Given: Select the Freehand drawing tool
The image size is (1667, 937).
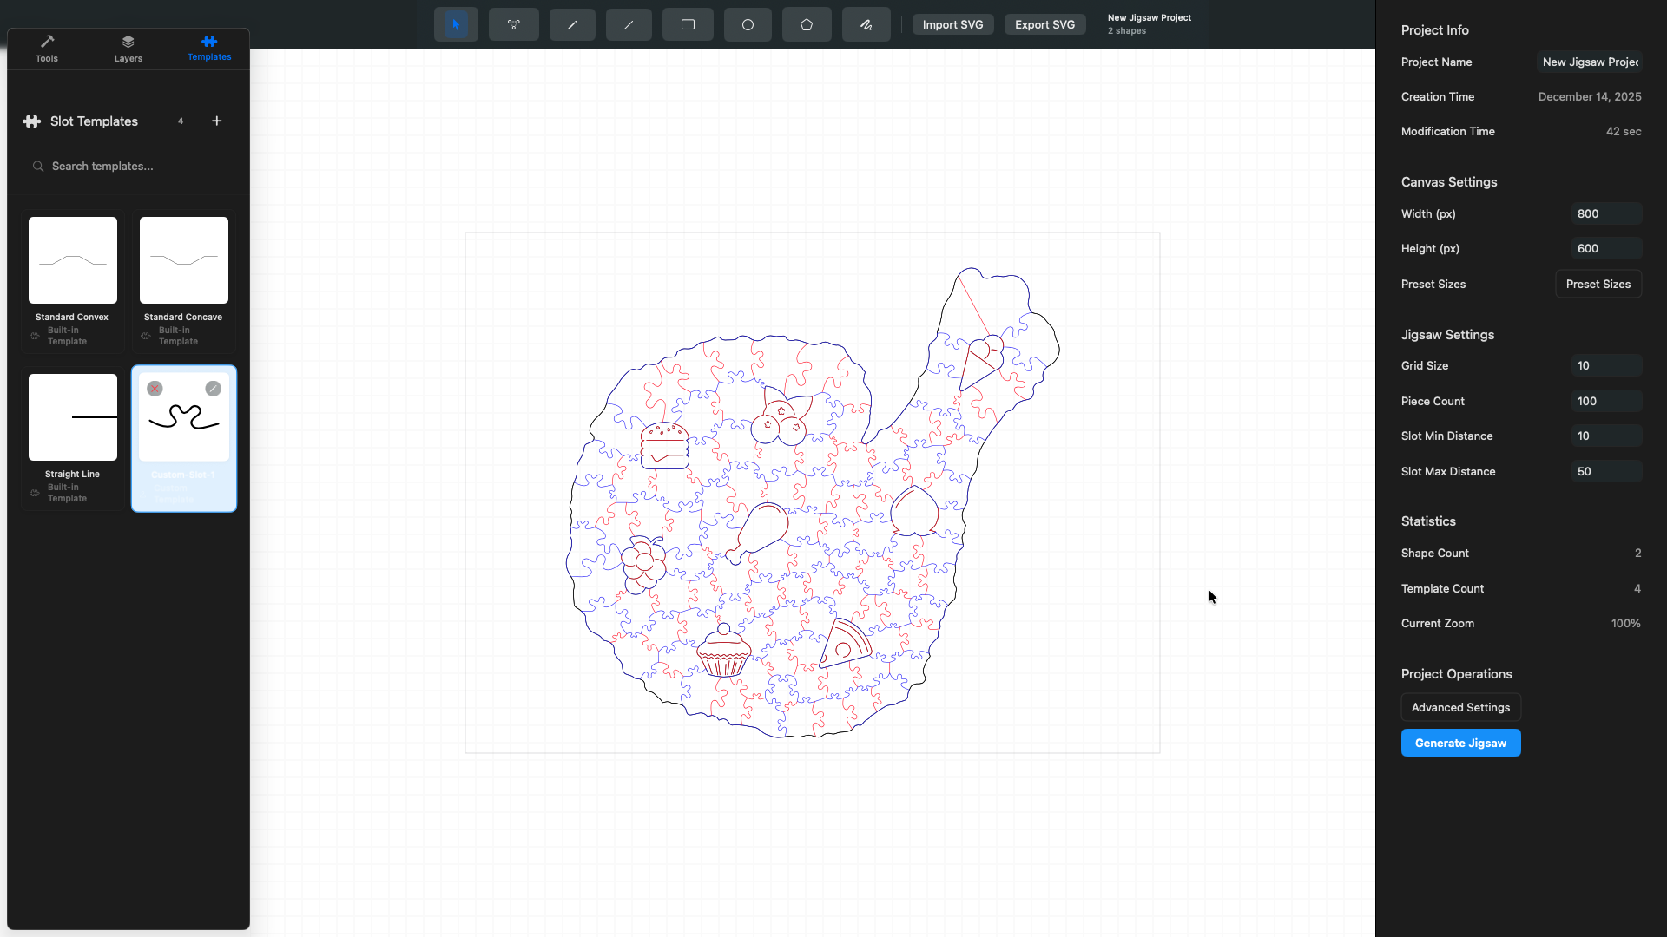Looking at the screenshot, I should tap(866, 24).
